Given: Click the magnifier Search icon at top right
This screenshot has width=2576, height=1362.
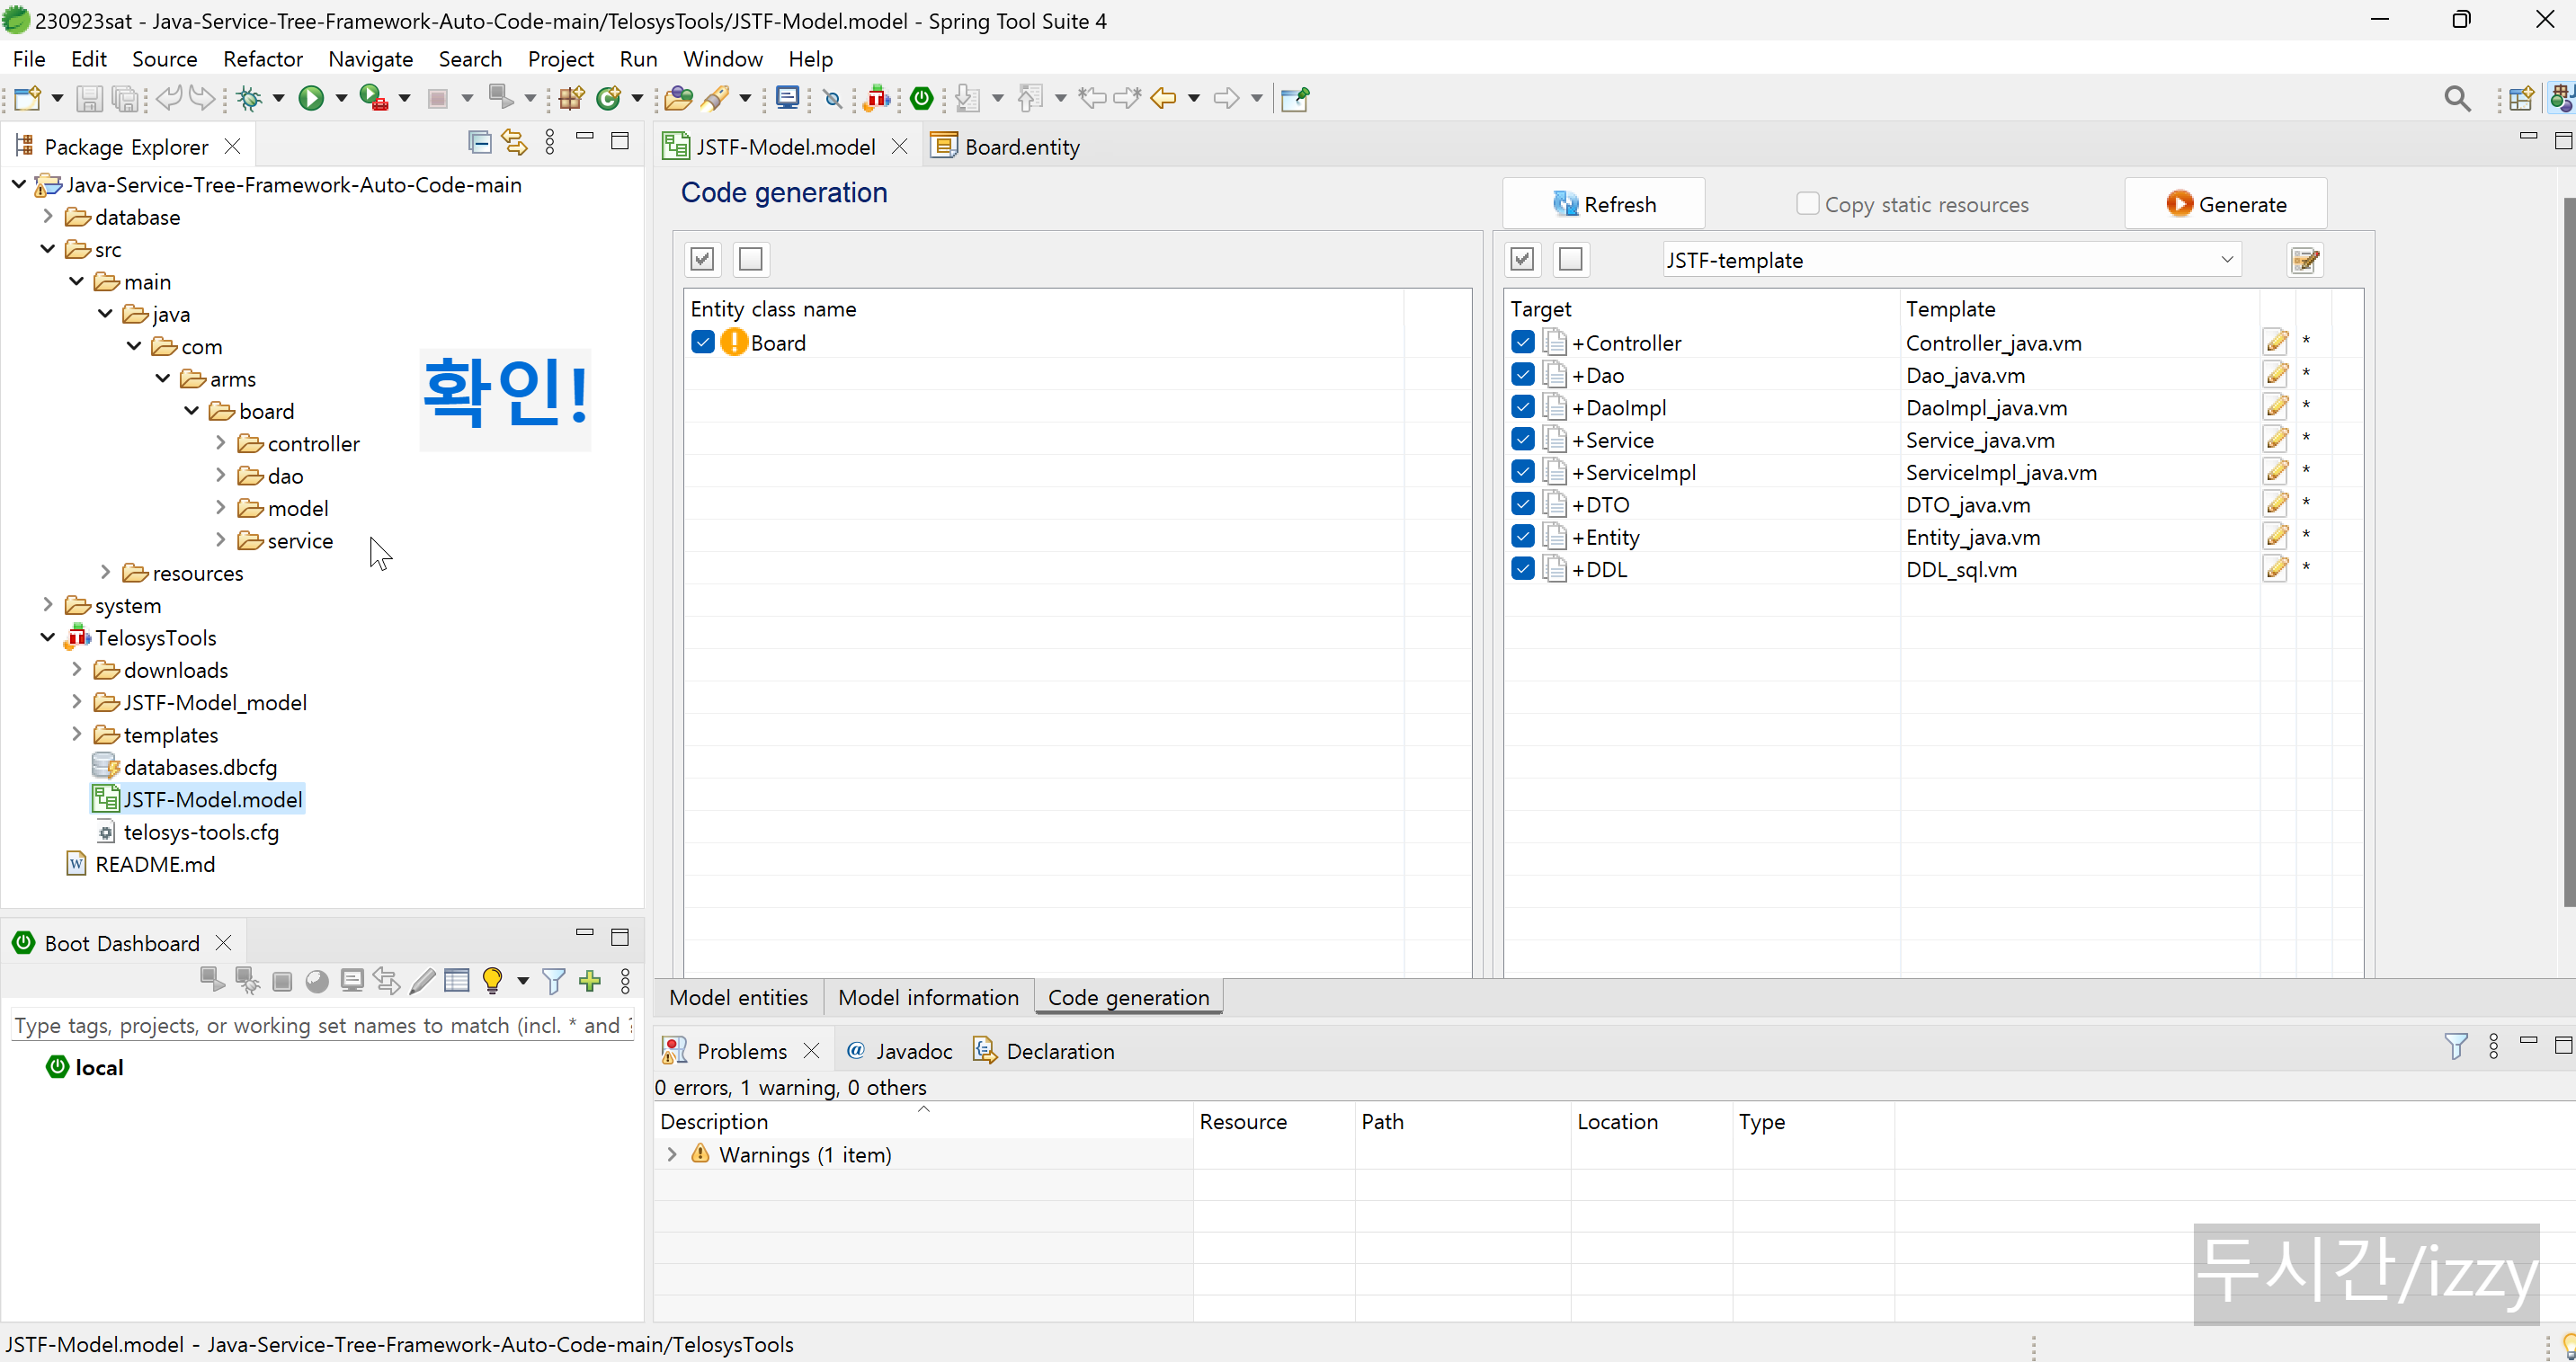Looking at the screenshot, I should point(2457,98).
